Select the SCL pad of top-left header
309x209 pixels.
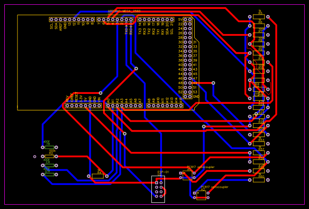51,19
